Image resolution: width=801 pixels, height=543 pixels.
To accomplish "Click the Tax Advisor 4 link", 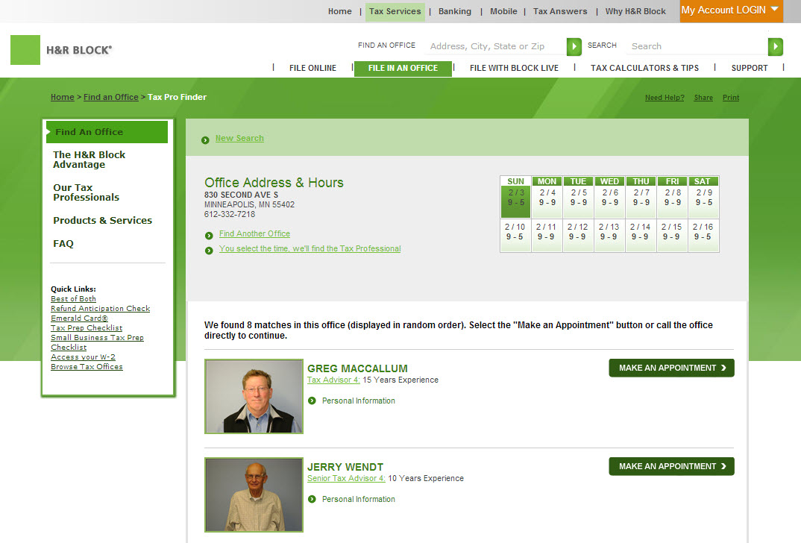I will (x=333, y=380).
